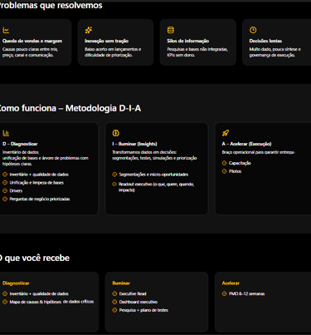Click orange Acelerar title in deliverables section
Image resolution: width=311 pixels, height=335 pixels.
click(x=231, y=283)
